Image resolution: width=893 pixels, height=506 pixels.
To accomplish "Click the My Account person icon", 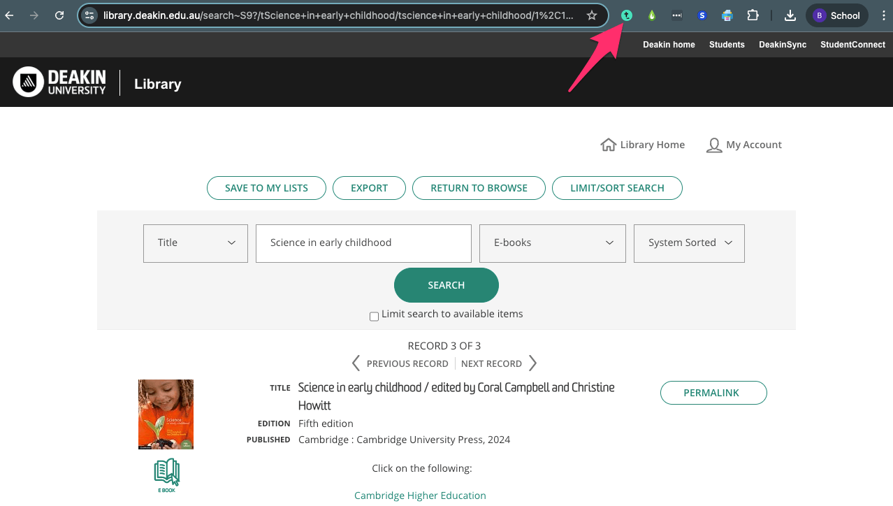I will (x=713, y=145).
